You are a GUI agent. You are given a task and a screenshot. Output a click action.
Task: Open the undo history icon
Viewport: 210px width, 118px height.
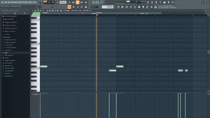tap(148, 2)
